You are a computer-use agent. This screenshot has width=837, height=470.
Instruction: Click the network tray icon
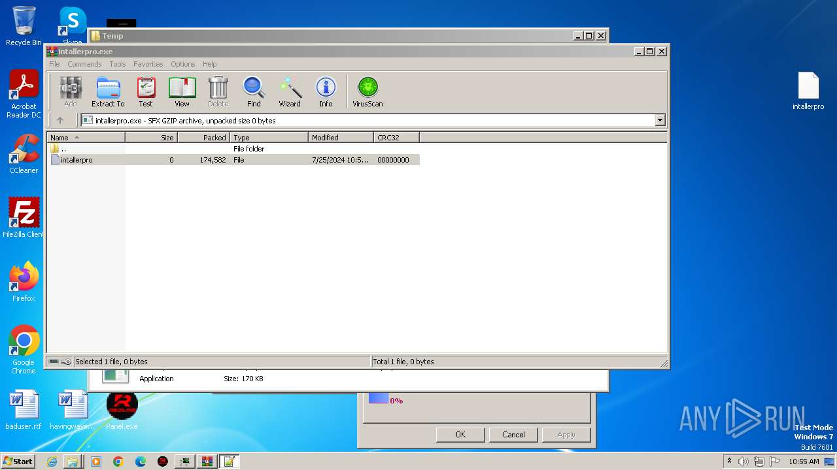tap(759, 462)
